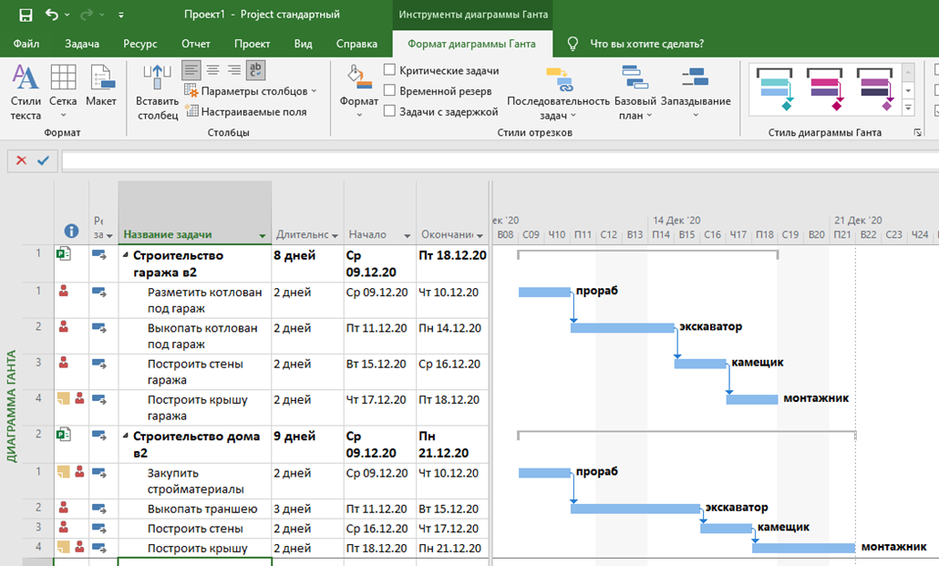Confirm entry with the blue checkmark

43,160
